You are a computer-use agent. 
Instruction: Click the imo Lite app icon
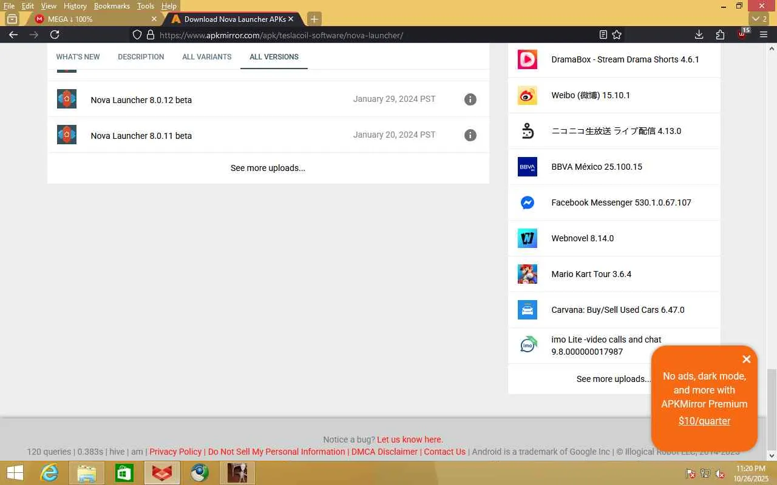pyautogui.click(x=528, y=346)
